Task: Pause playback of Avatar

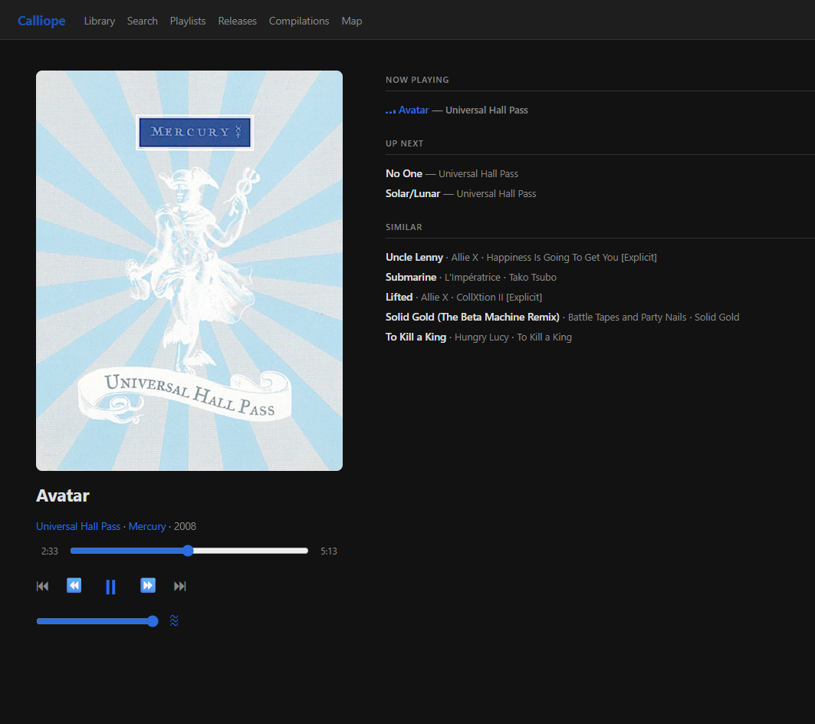Action: [x=110, y=587]
